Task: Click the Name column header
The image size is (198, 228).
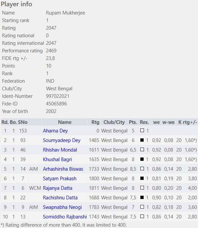Action: 65,122
